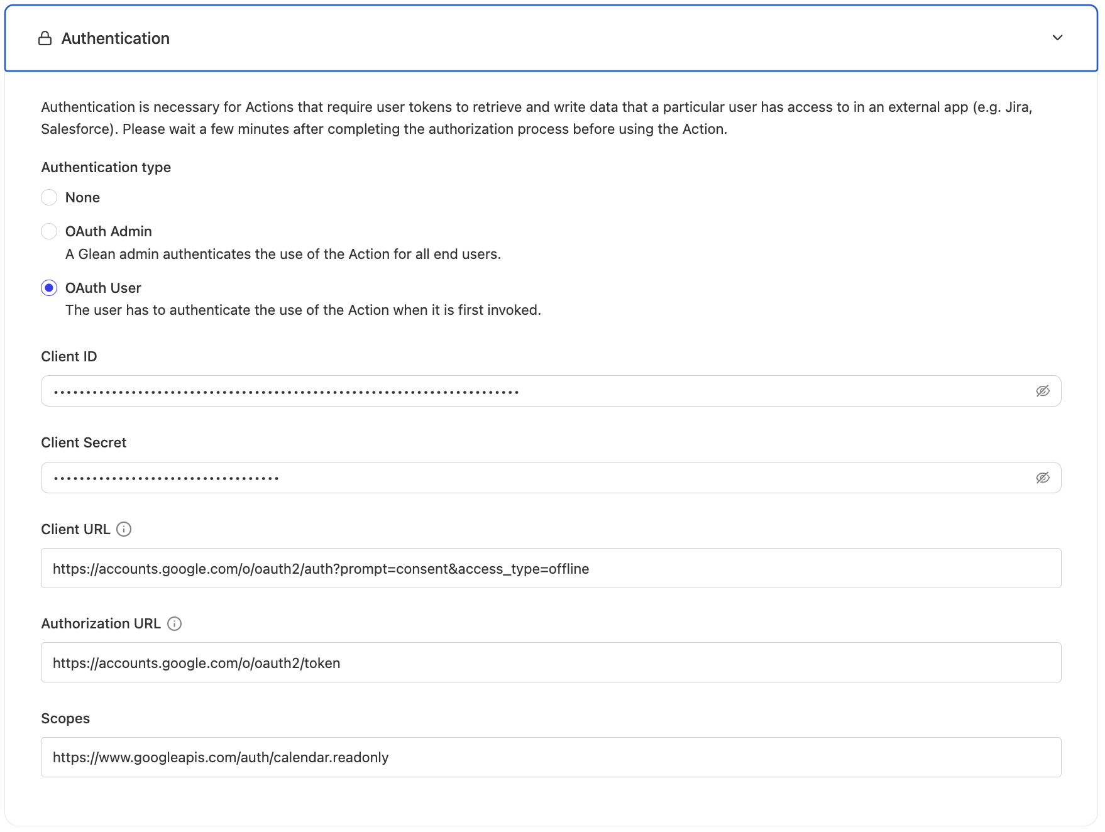Select OAuth User authentication type

49,288
